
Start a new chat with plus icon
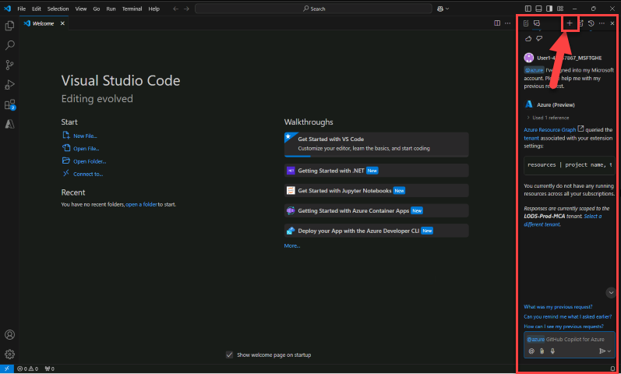(x=570, y=23)
